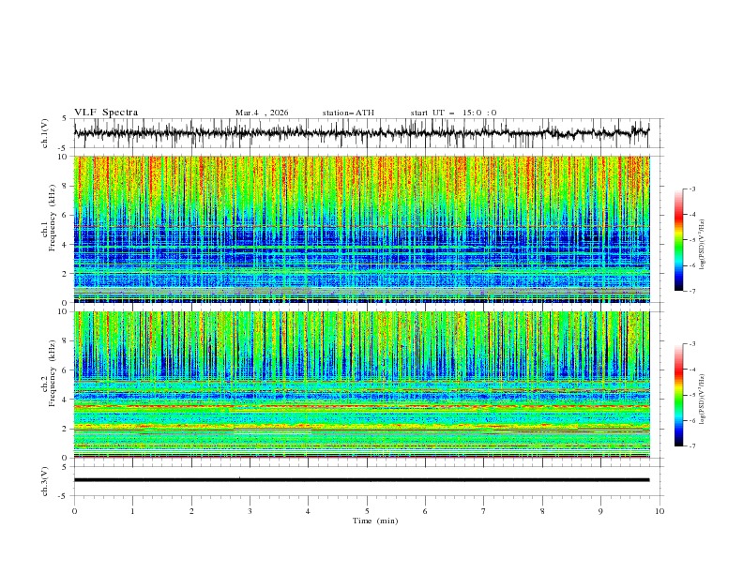
Task: Click the ch.1 PSD color bar
Action: point(678,239)
